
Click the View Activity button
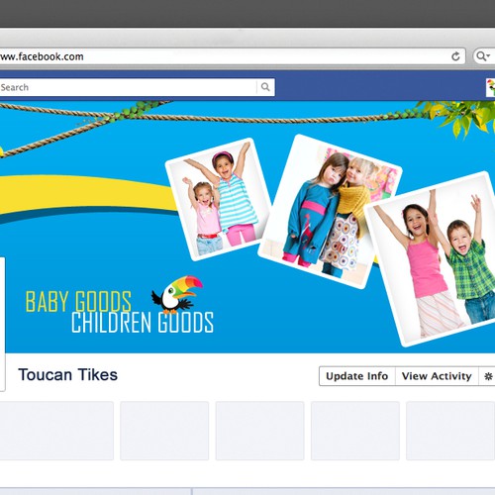(x=437, y=376)
